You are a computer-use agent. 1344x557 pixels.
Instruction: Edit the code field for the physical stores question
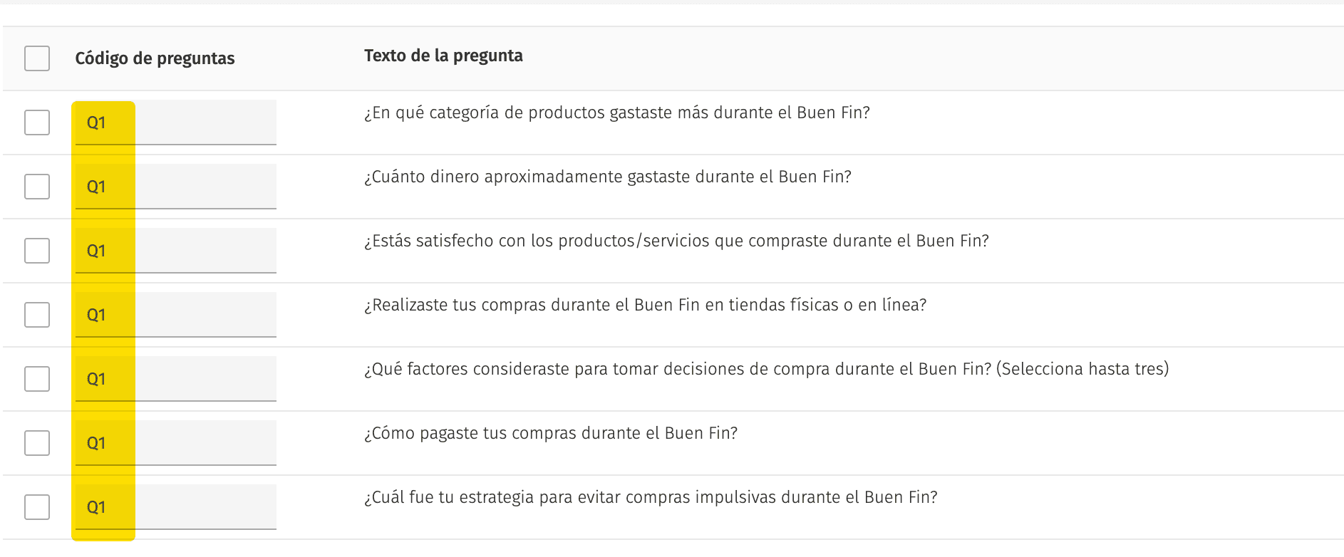175,315
